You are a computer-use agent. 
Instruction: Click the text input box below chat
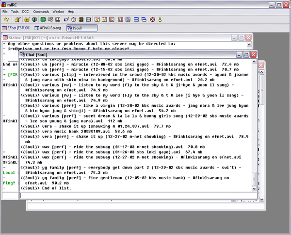pos(136,196)
